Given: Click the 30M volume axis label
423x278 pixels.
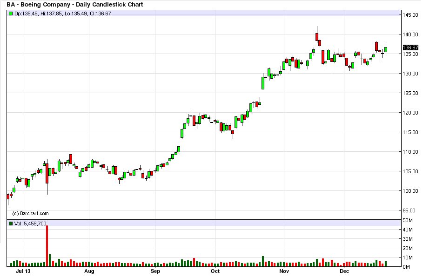Looking at the screenshot, I should pos(408,239).
